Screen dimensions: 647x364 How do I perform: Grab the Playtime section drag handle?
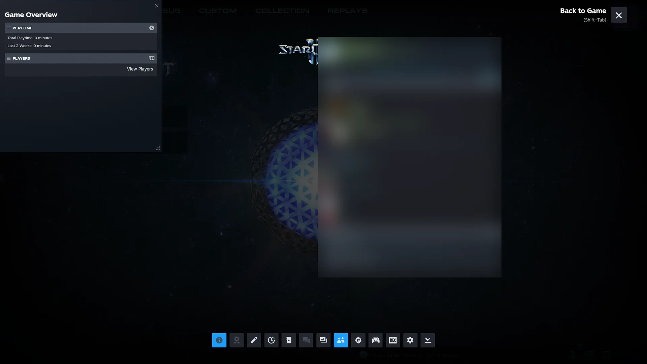[x=9, y=28]
